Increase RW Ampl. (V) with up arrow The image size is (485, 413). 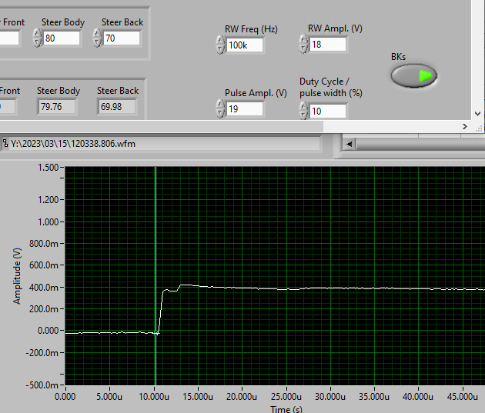pos(303,39)
